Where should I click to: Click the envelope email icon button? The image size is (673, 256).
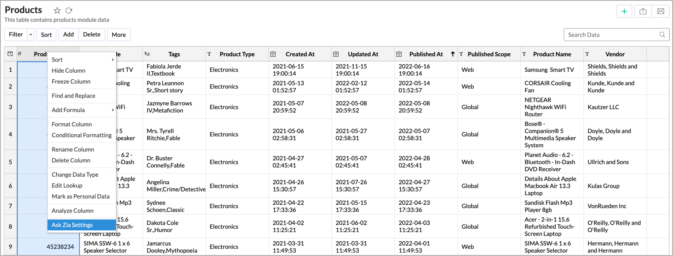660,11
